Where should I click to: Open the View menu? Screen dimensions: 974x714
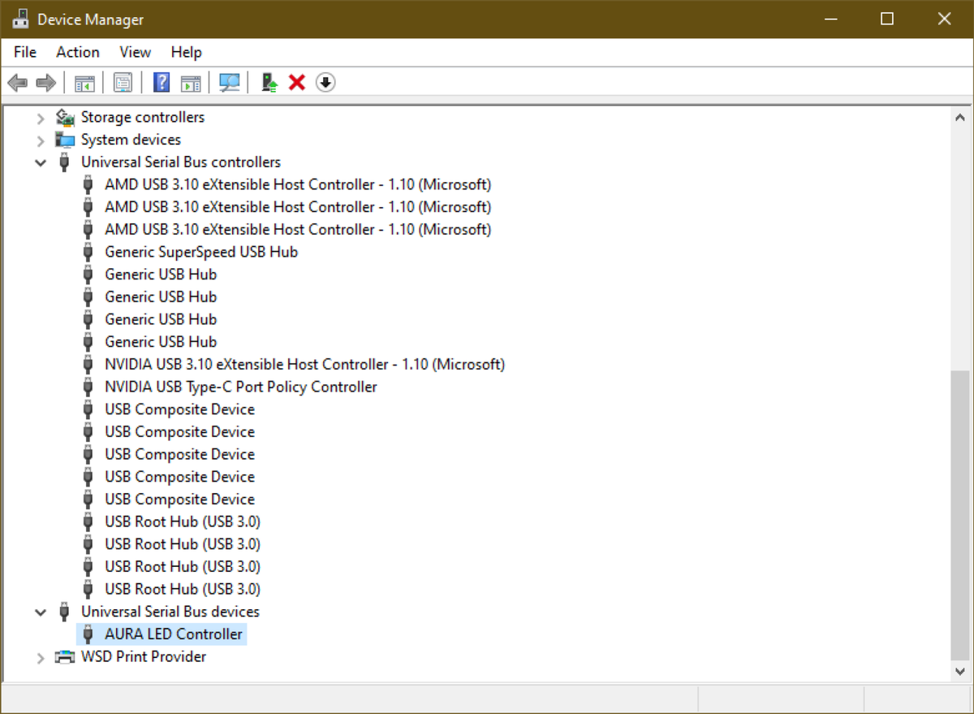(136, 52)
